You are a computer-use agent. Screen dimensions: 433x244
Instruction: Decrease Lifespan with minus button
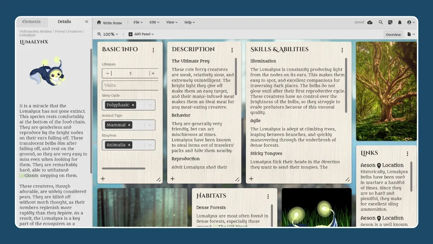[x=108, y=73]
